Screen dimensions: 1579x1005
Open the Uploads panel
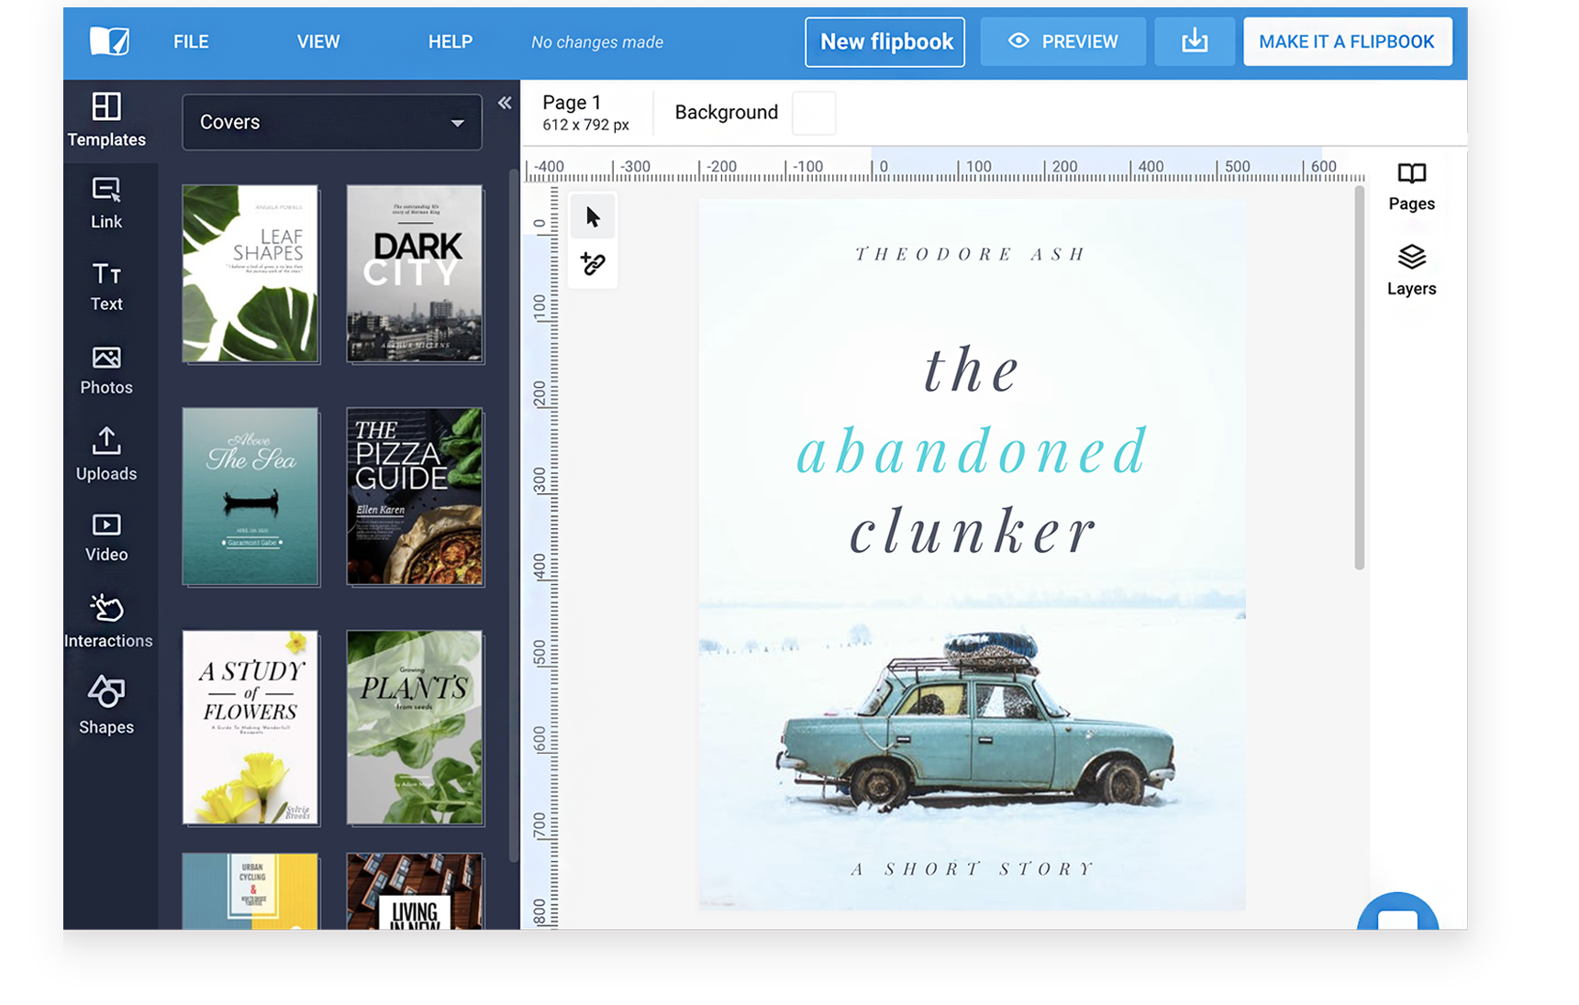106,454
